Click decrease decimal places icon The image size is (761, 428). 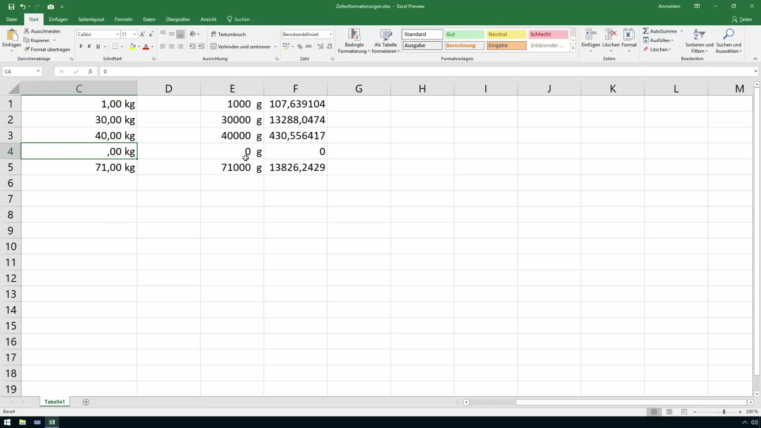[x=329, y=46]
